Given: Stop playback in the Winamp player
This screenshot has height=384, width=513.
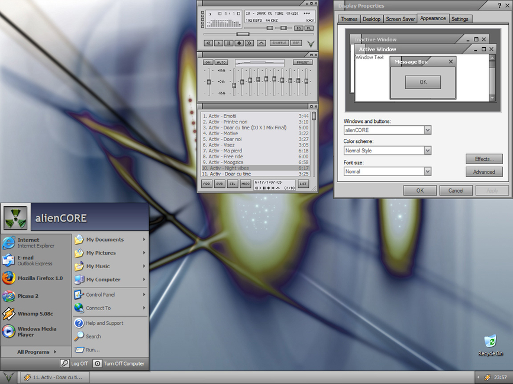Looking at the screenshot, I should [x=239, y=43].
